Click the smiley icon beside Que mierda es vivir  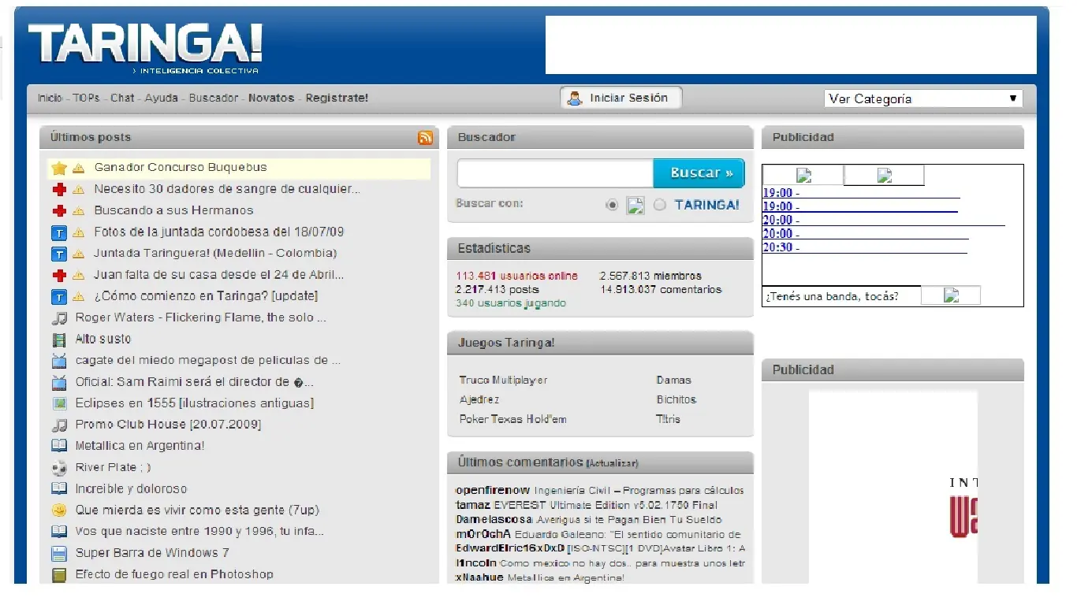click(59, 510)
